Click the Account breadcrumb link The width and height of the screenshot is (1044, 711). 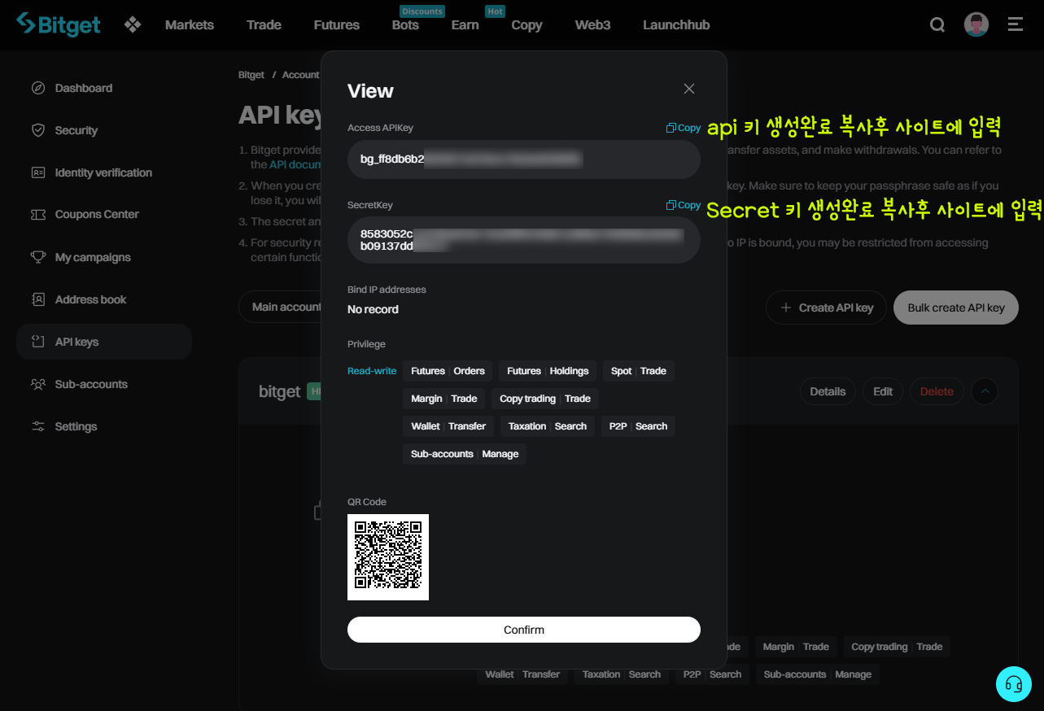click(300, 75)
